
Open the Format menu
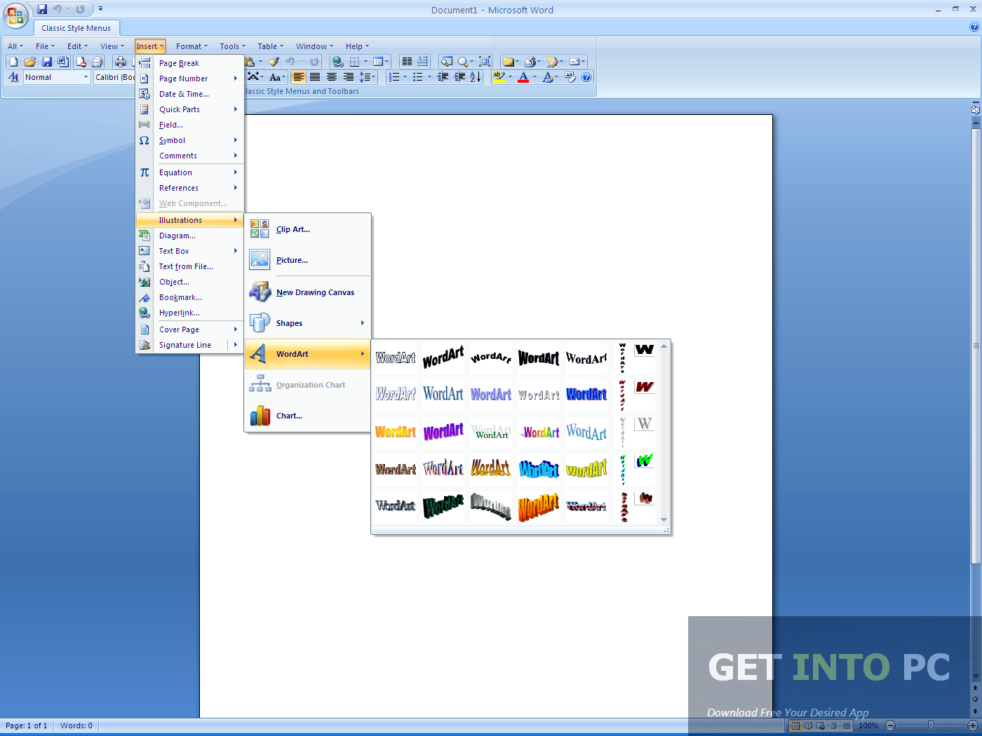click(191, 46)
